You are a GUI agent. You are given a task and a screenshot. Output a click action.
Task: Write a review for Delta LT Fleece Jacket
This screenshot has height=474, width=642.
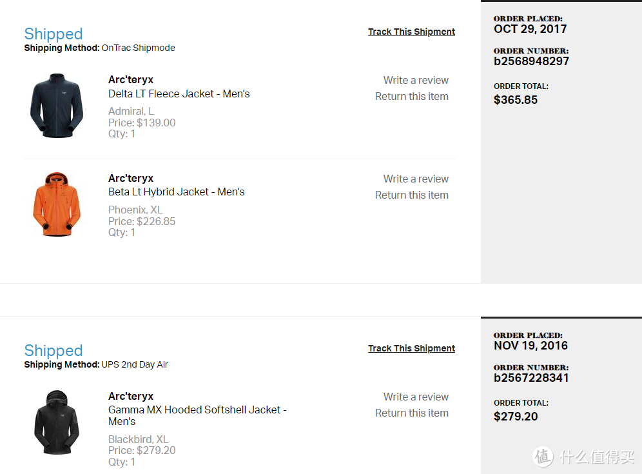point(416,81)
